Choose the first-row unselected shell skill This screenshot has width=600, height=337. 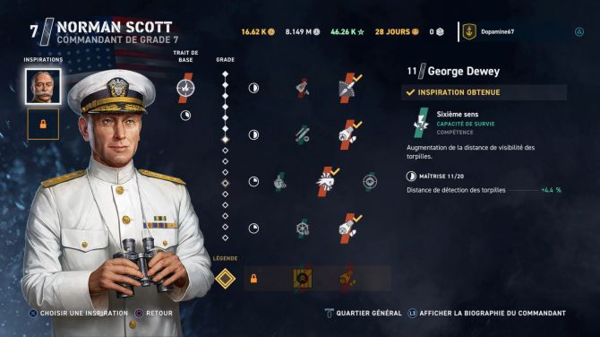(x=303, y=88)
